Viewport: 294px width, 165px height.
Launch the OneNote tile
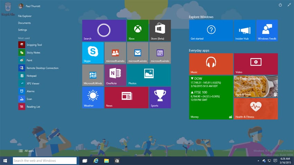(x=115, y=75)
